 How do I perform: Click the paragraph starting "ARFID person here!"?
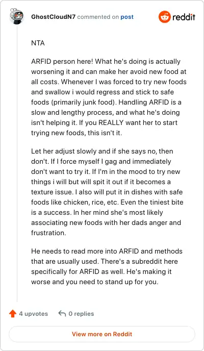pos(109,97)
